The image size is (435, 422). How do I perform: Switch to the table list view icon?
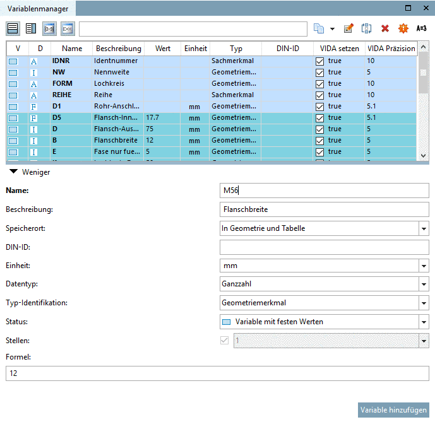13,28
